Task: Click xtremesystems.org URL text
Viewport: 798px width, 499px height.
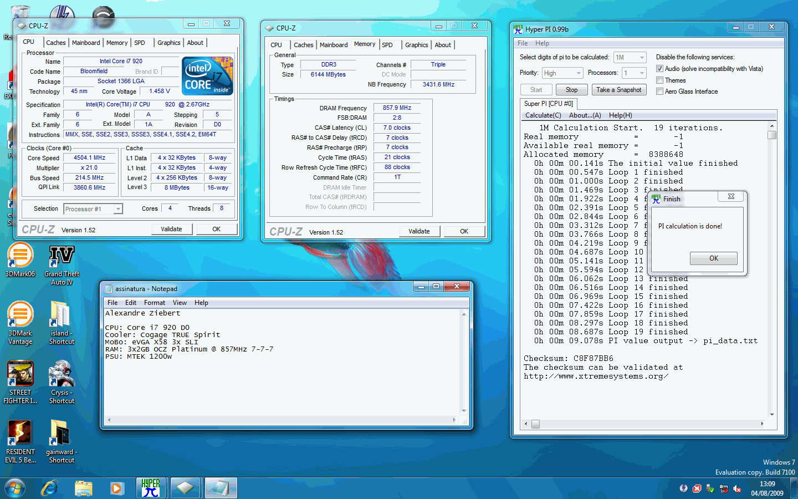Action: pyautogui.click(x=596, y=376)
